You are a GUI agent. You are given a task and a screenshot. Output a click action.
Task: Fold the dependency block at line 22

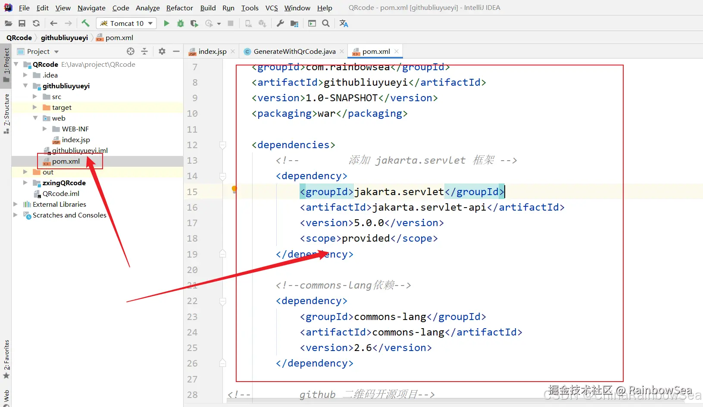[x=223, y=301]
